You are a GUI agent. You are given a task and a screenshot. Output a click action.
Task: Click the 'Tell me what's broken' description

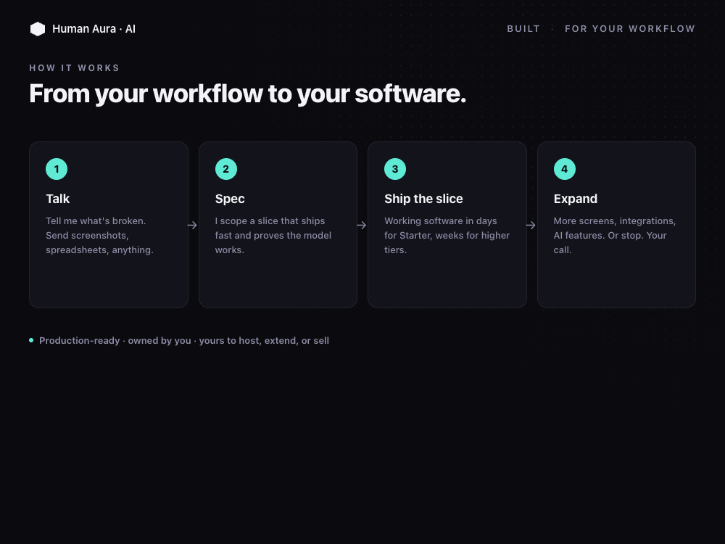point(99,236)
